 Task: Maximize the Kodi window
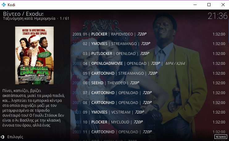(209, 5)
